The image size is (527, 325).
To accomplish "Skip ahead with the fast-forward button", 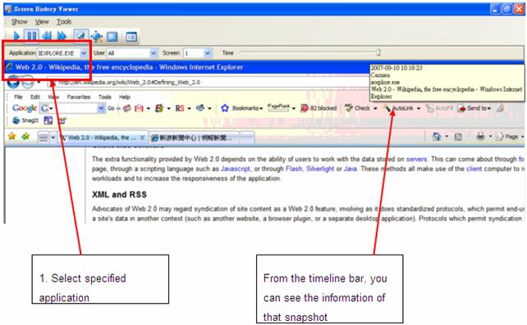I will (62, 36).
